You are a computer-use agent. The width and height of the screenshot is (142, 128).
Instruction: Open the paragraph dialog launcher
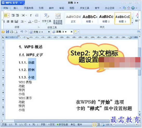pos(39,27)
